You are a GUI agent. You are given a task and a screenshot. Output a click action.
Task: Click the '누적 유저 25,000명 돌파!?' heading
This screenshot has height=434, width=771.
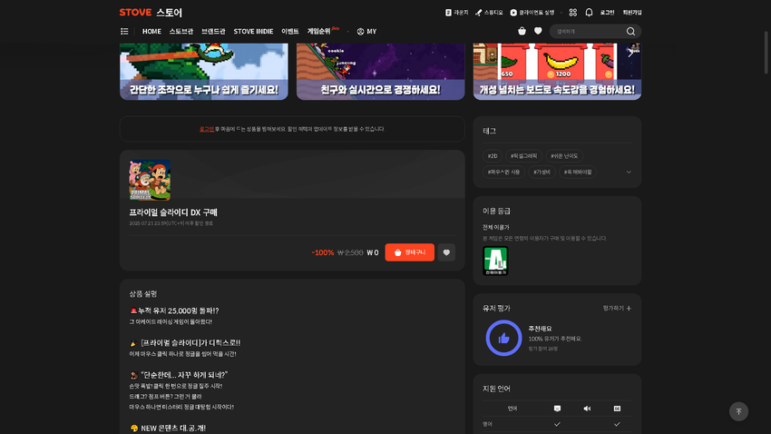pos(174,311)
